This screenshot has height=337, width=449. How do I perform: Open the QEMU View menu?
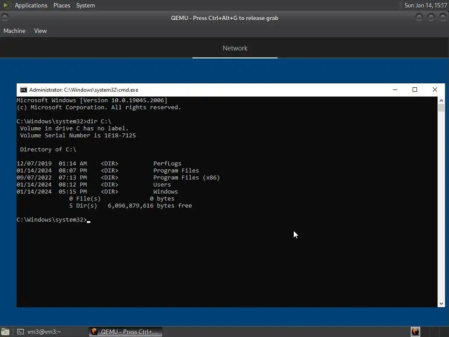click(x=40, y=31)
